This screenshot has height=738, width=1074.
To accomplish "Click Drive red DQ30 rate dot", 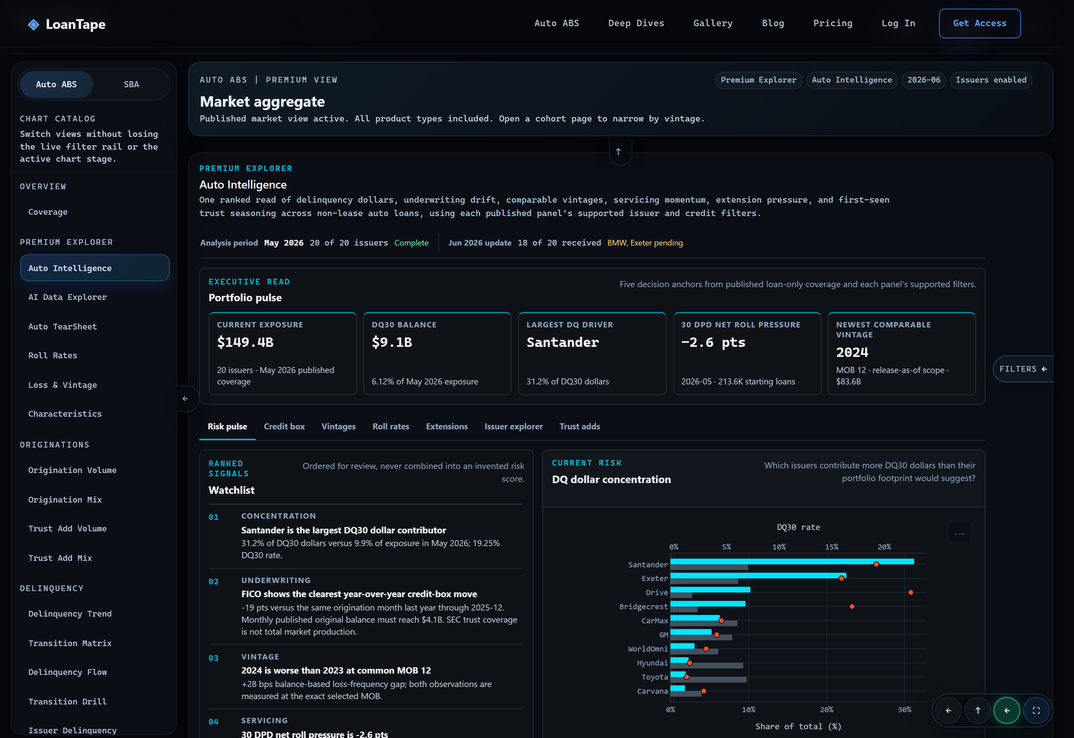I will [911, 592].
